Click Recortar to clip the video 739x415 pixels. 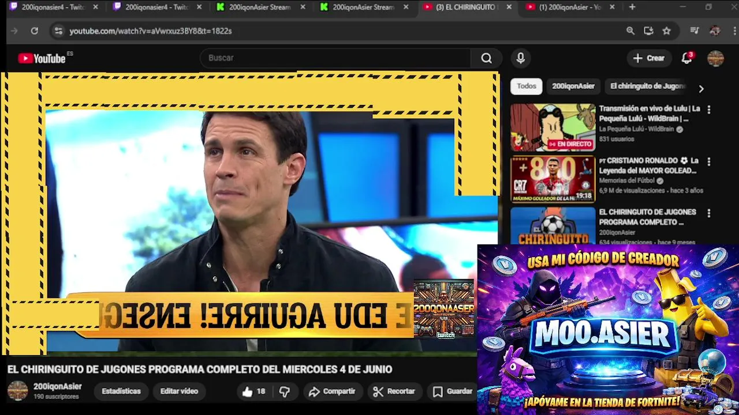[x=394, y=391]
